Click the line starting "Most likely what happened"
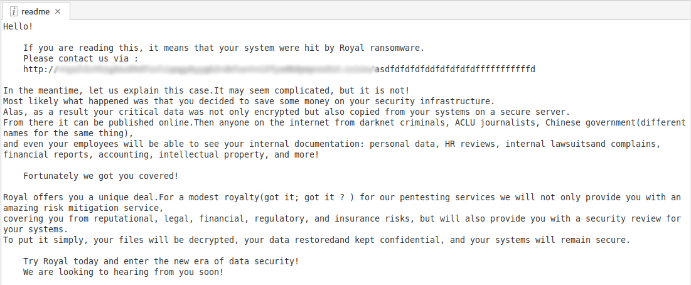Image resolution: width=691 pixels, height=285 pixels. pos(249,101)
